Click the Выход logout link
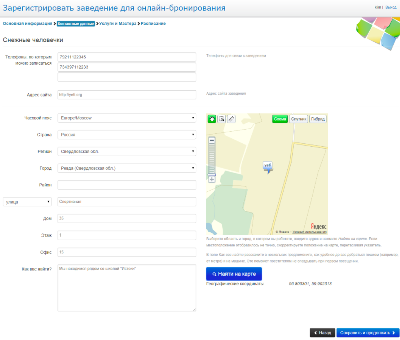 391,7
